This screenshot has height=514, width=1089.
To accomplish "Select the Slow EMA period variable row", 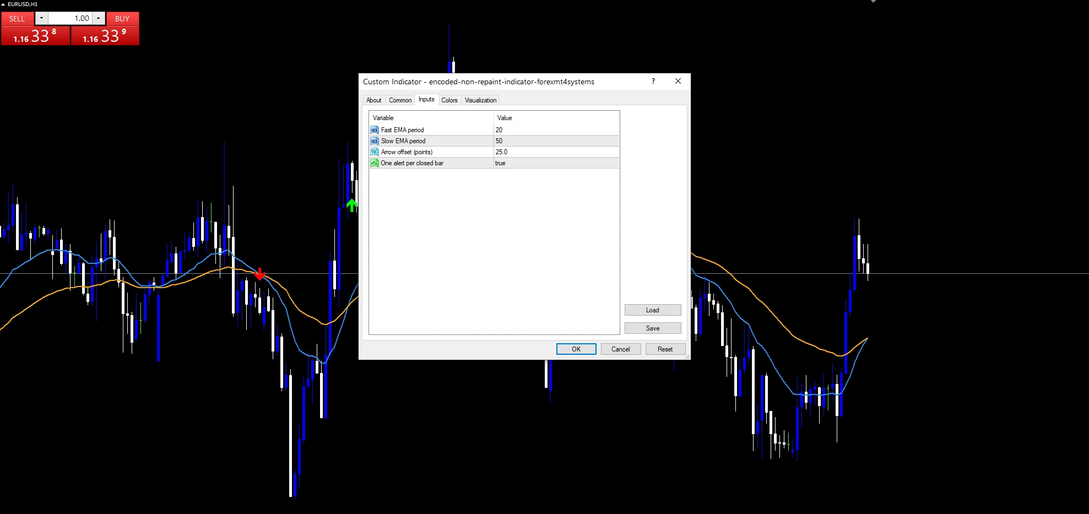I will tap(494, 141).
